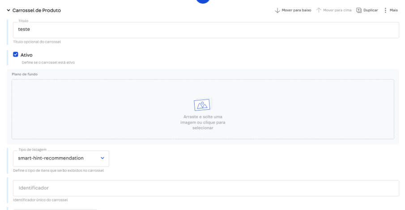Image resolution: width=405 pixels, height=210 pixels.
Task: Click the up arrow move icon
Action: [319, 10]
